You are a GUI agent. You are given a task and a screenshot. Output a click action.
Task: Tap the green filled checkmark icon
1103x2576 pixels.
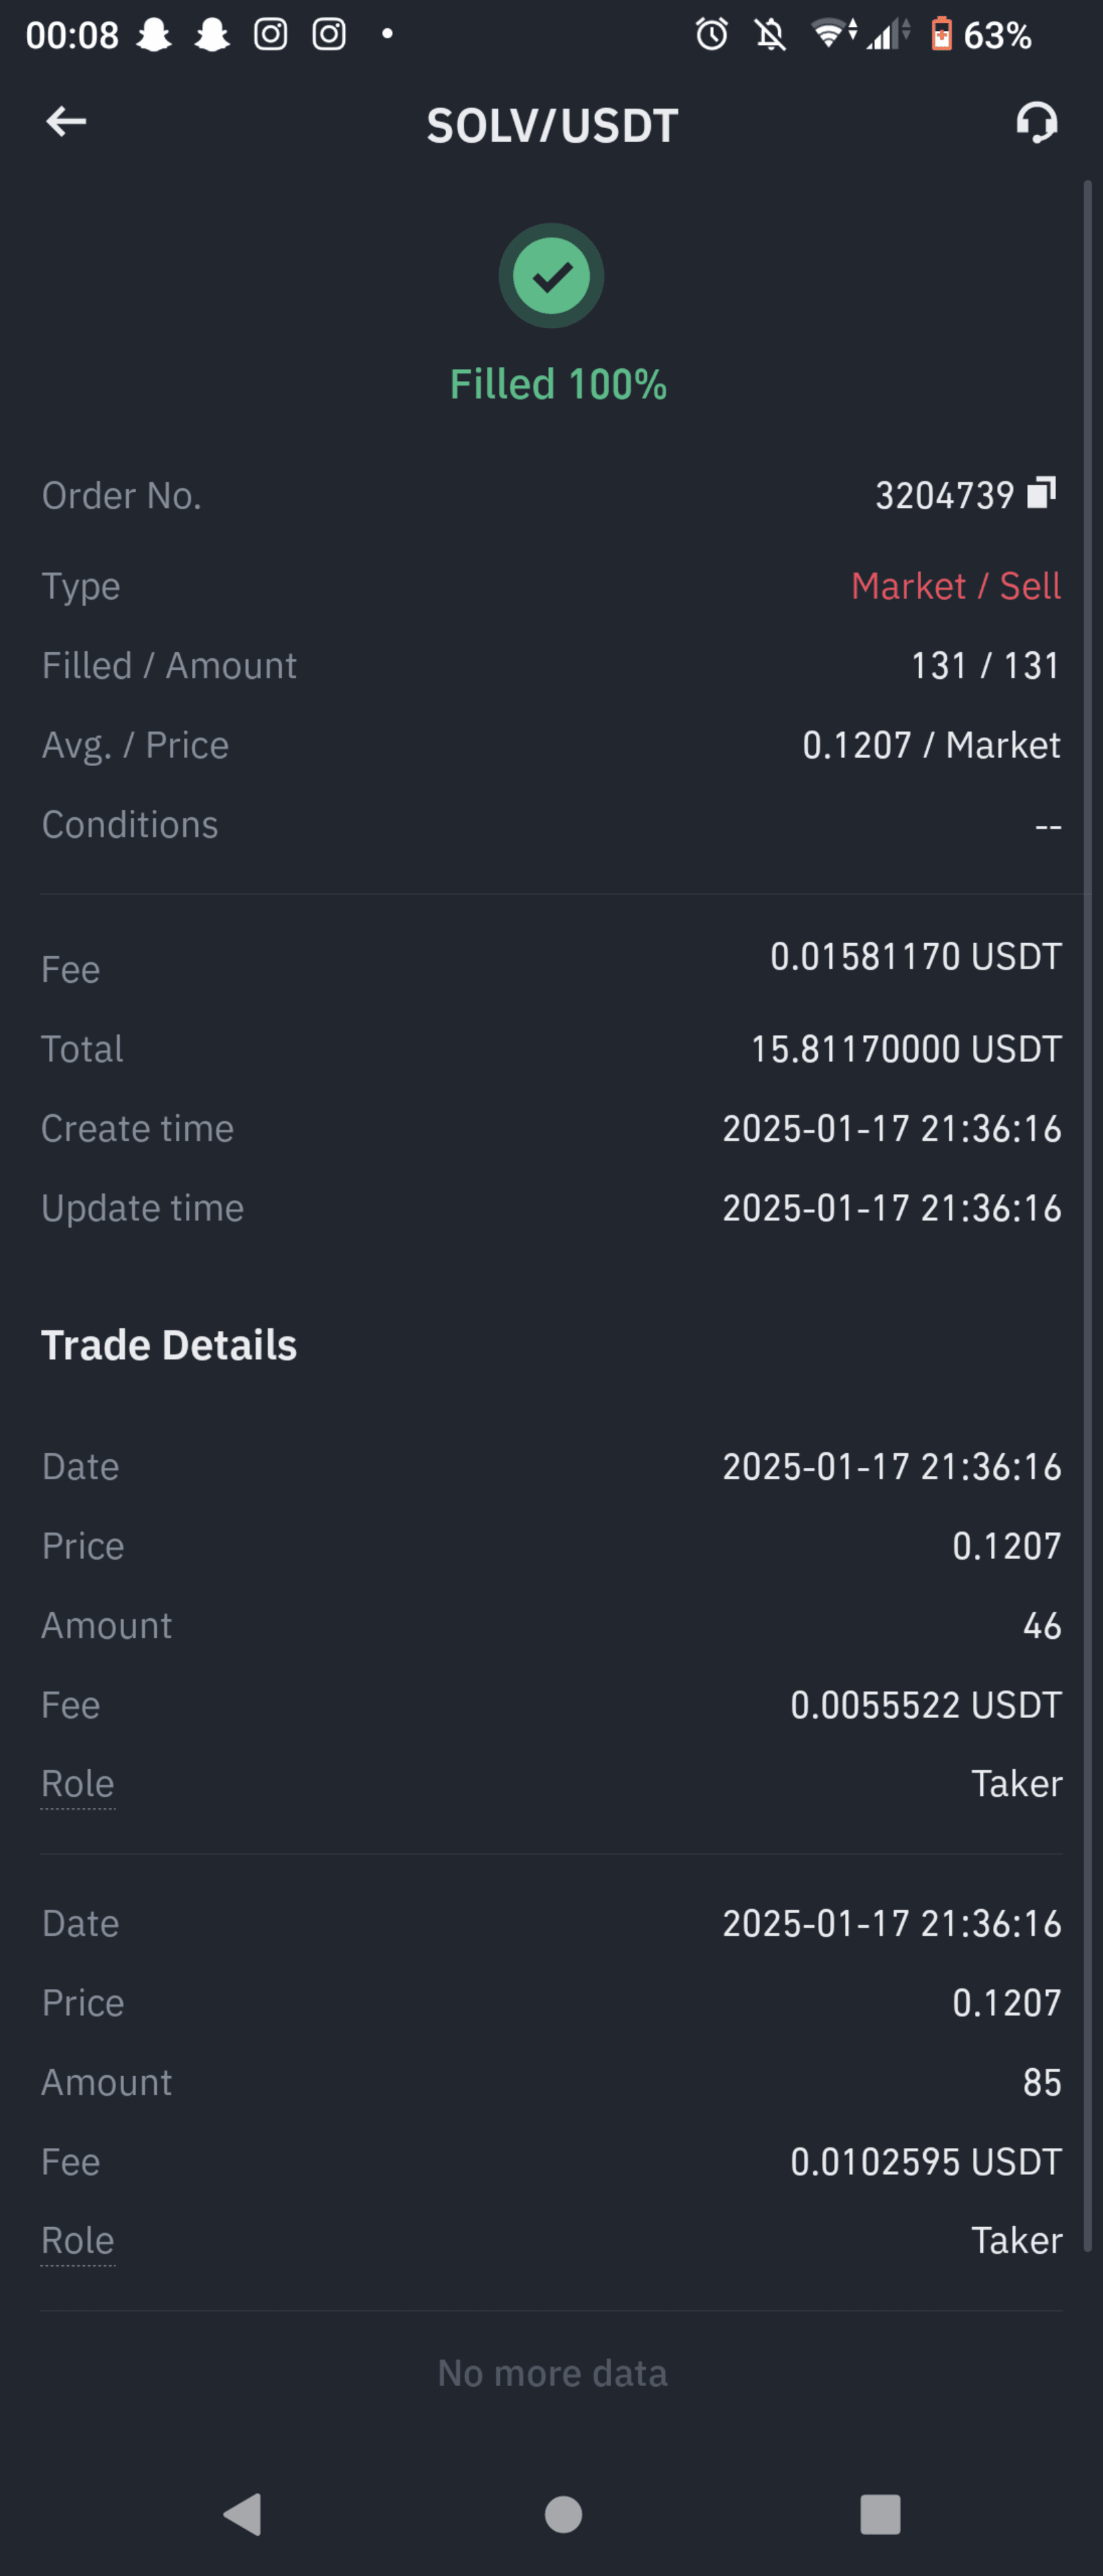[551, 276]
